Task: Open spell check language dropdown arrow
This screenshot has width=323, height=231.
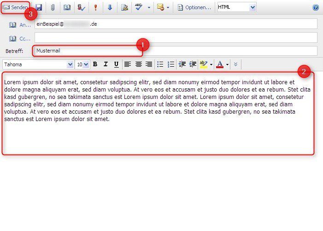Action: [149, 8]
